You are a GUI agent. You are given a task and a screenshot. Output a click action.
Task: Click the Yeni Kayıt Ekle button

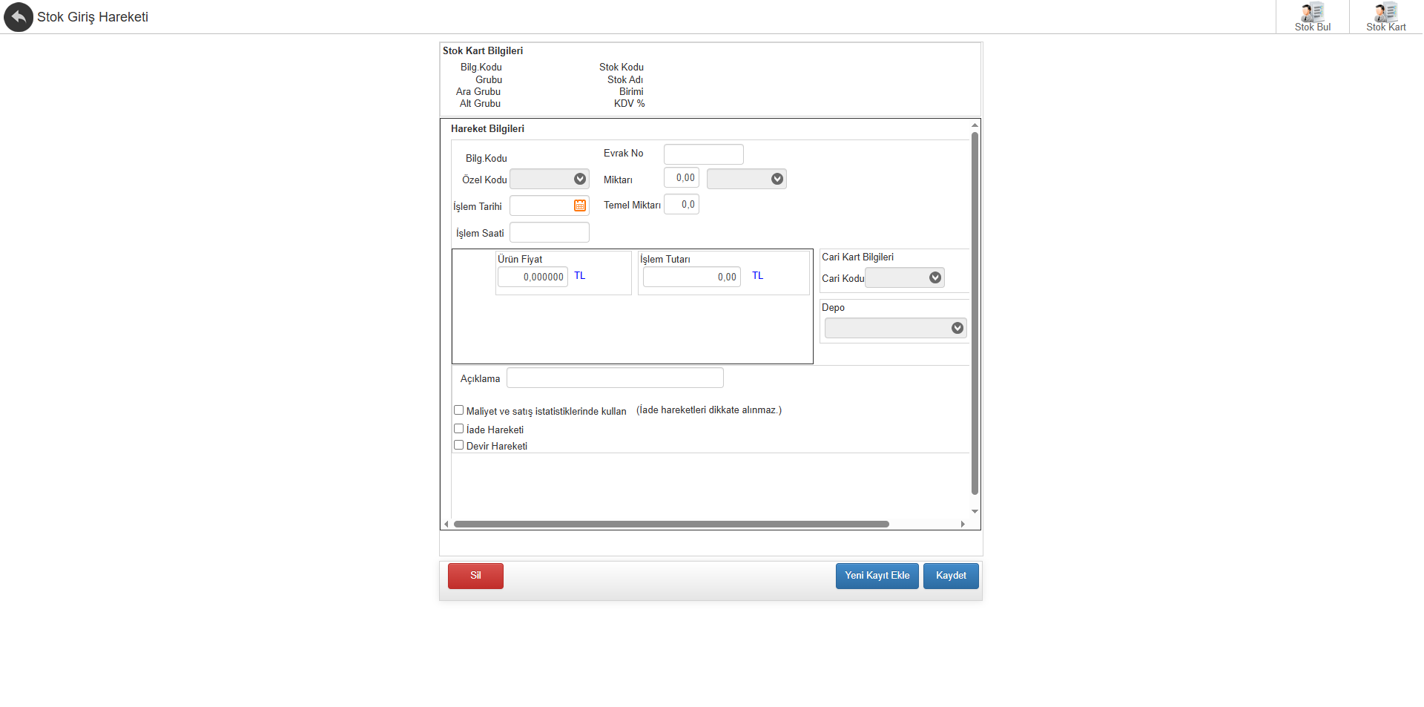877,576
